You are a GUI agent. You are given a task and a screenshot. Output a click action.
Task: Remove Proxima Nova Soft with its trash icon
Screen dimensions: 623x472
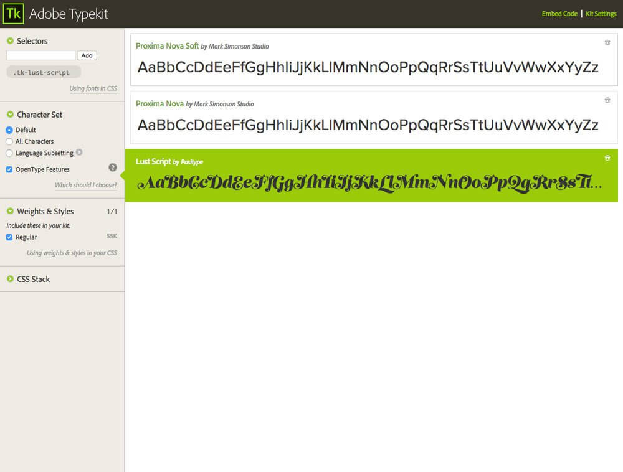click(607, 42)
